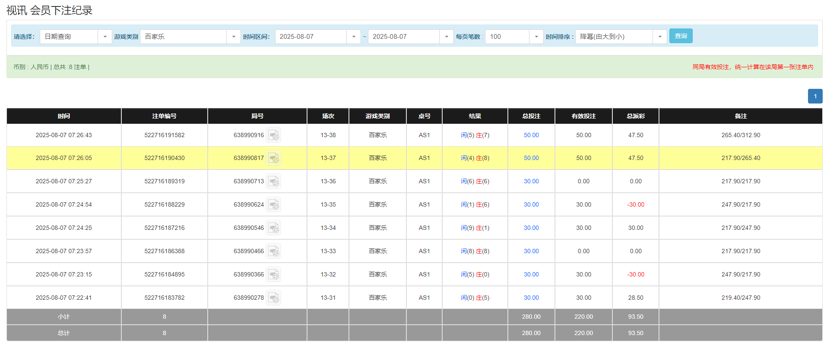Open the 百家乐 game type dropdown
827x345 pixels.
(233, 37)
